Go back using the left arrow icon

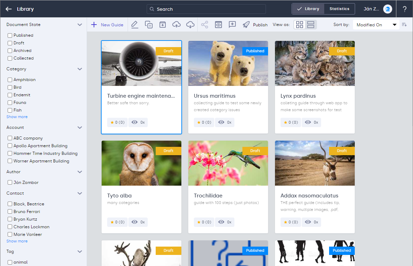(9, 9)
